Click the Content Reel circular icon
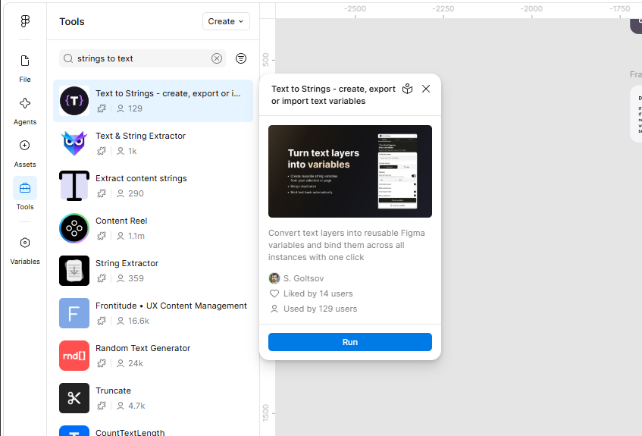 [74, 228]
